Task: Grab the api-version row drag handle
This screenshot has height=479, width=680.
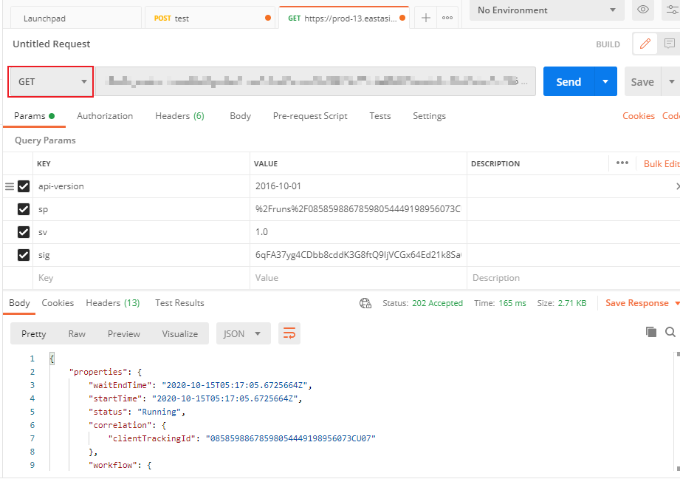Action: pyautogui.click(x=9, y=186)
